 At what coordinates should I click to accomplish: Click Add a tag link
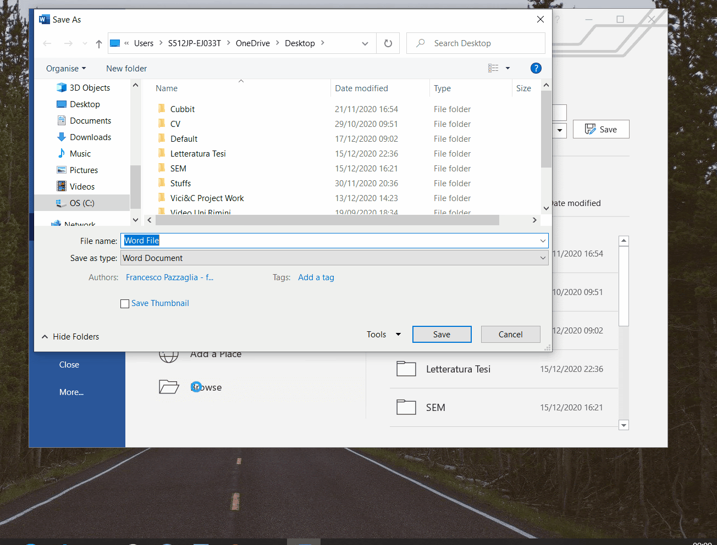tap(316, 277)
